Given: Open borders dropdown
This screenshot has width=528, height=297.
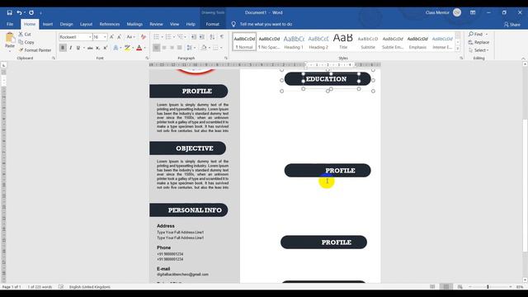Looking at the screenshot, I should point(221,48).
